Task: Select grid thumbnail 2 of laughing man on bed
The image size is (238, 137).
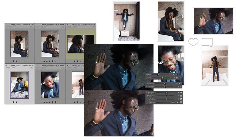Action: click(x=50, y=44)
